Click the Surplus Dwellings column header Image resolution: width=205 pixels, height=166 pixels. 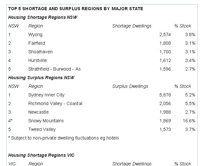pyautogui.click(x=130, y=86)
